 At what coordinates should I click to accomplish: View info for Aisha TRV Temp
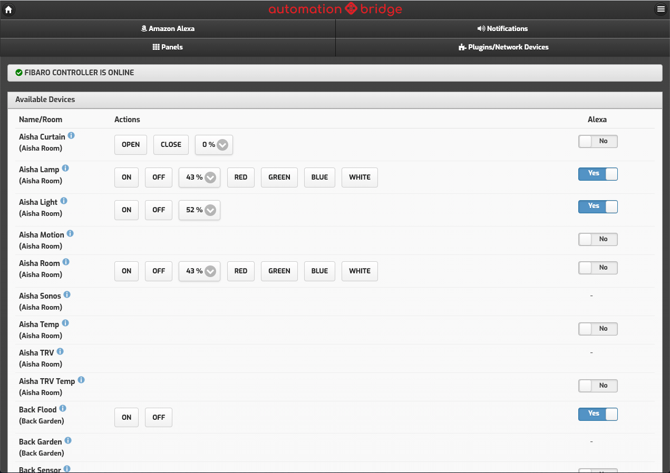click(81, 380)
